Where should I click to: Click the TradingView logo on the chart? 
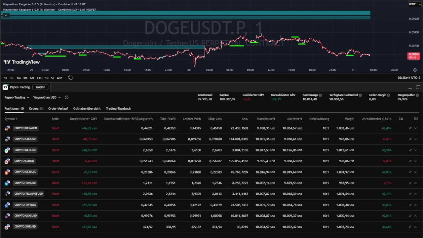click(21, 62)
